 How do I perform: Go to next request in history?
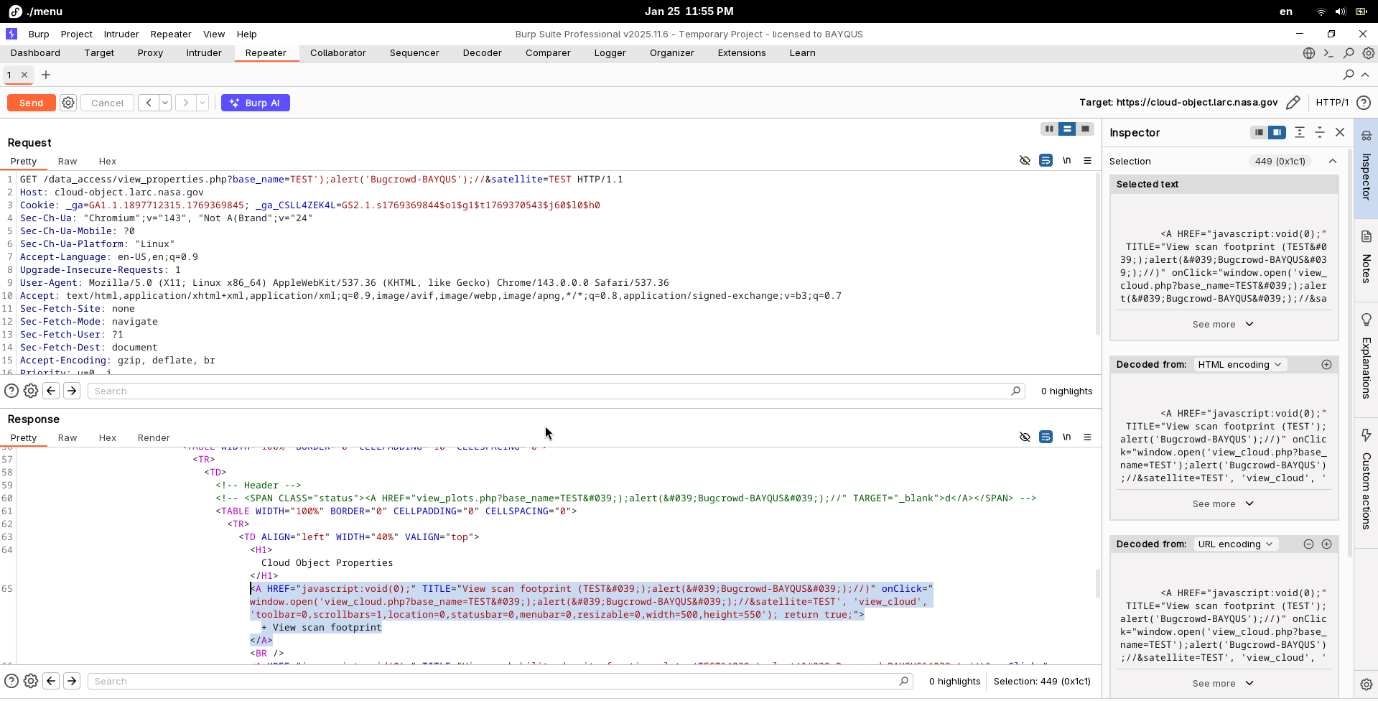coord(186,103)
